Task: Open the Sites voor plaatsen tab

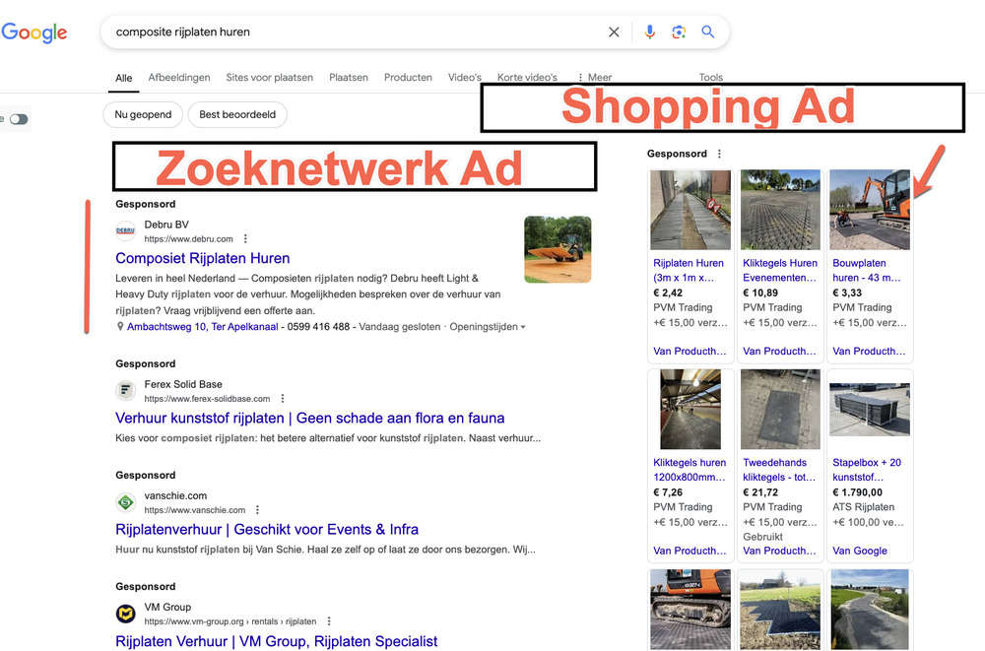Action: (270, 77)
